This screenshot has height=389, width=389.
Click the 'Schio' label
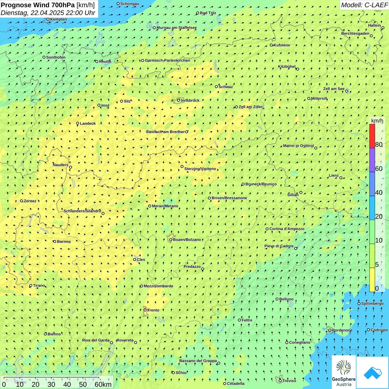pyautogui.click(x=181, y=373)
